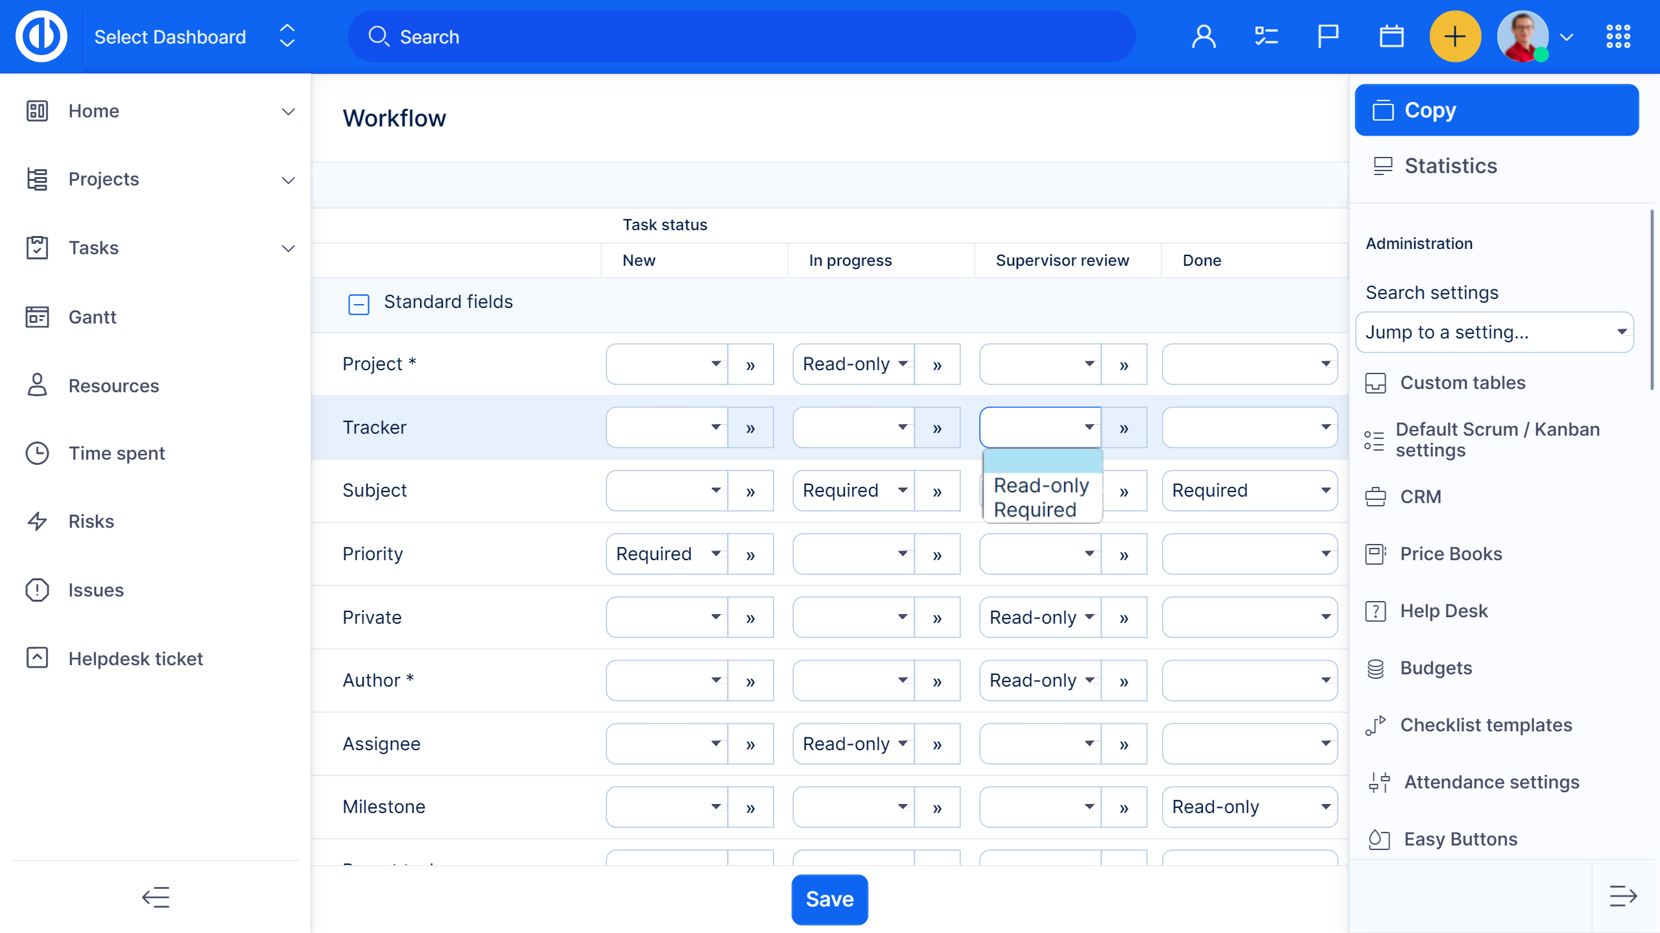Copy Tracker New value to all statuses
The width and height of the screenshot is (1660, 933).
[750, 428]
